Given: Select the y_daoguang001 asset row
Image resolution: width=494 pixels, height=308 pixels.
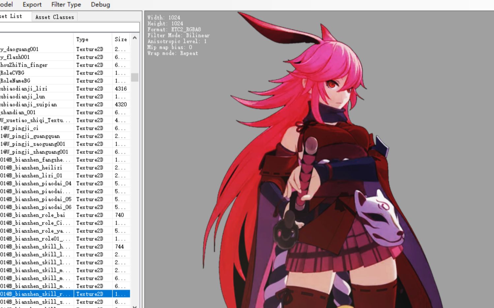Looking at the screenshot, I should [65, 49].
